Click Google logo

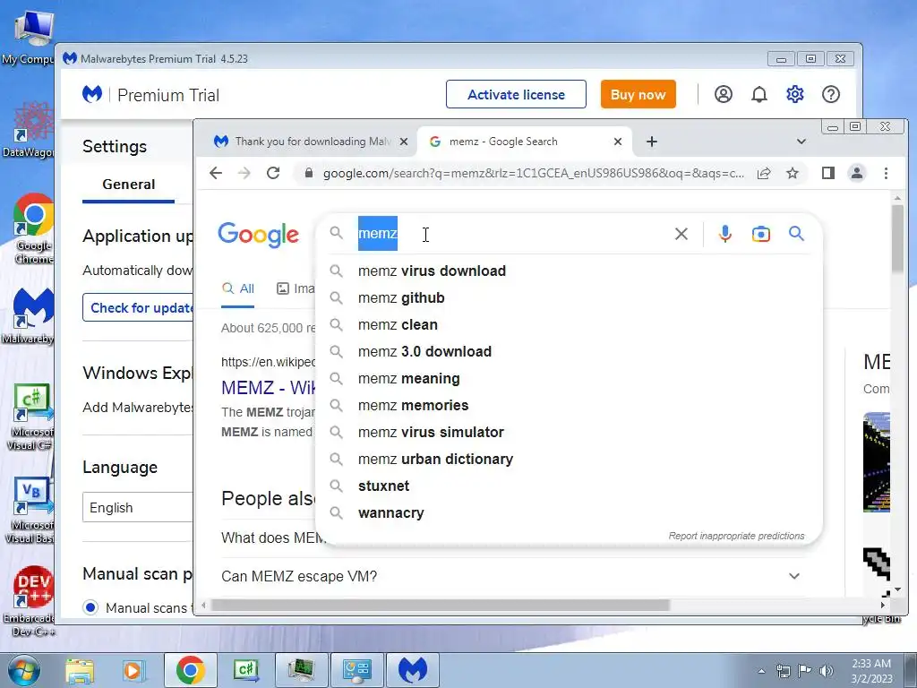259,235
